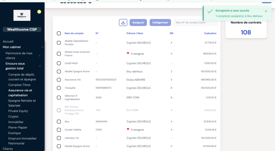275x151 pixels.
Task: Click the 999 965,00 € evaluation value
Action: 209,79
